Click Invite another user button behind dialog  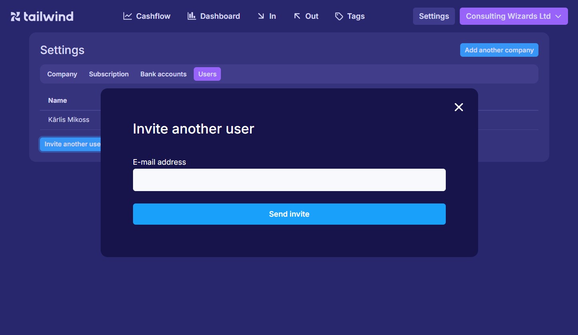tap(70, 144)
